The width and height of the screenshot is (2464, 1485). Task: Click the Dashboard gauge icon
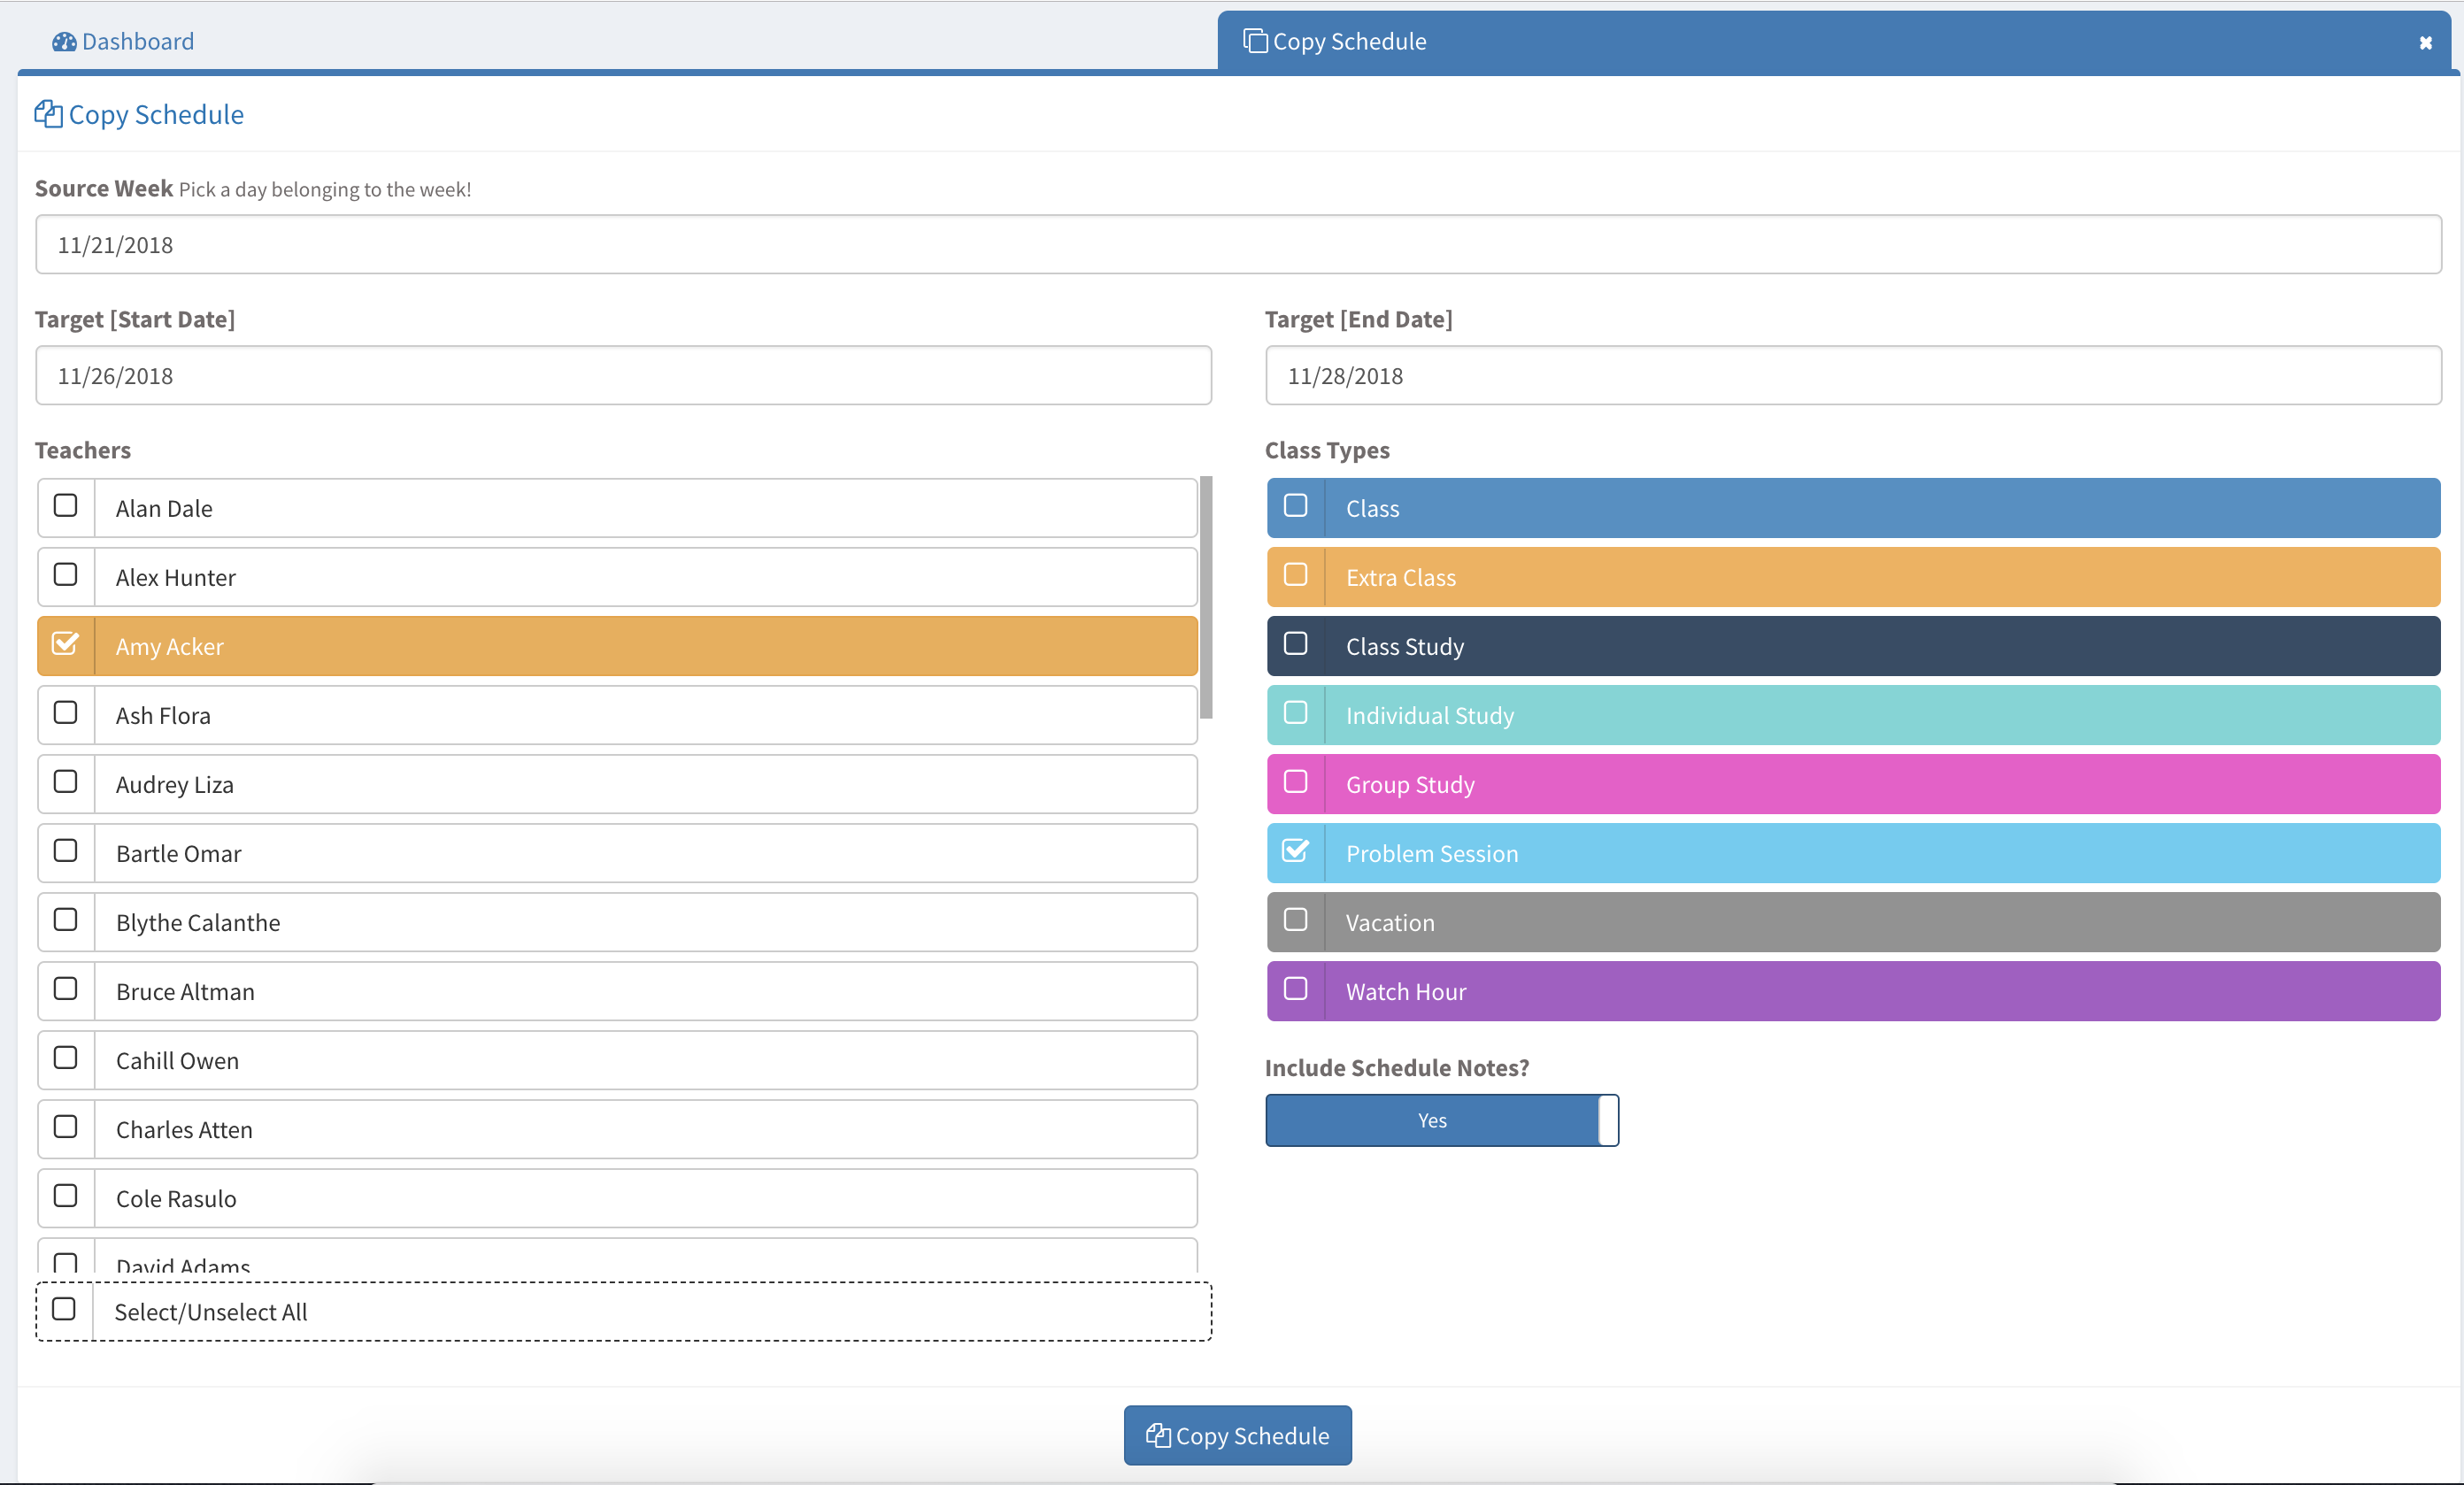click(64, 42)
